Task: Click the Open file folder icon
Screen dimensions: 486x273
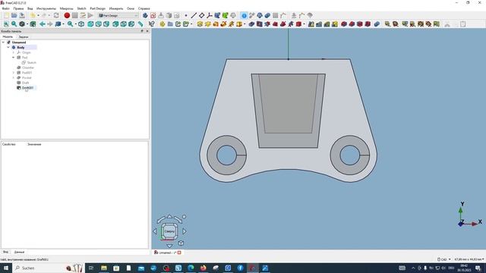Action: (14, 15)
